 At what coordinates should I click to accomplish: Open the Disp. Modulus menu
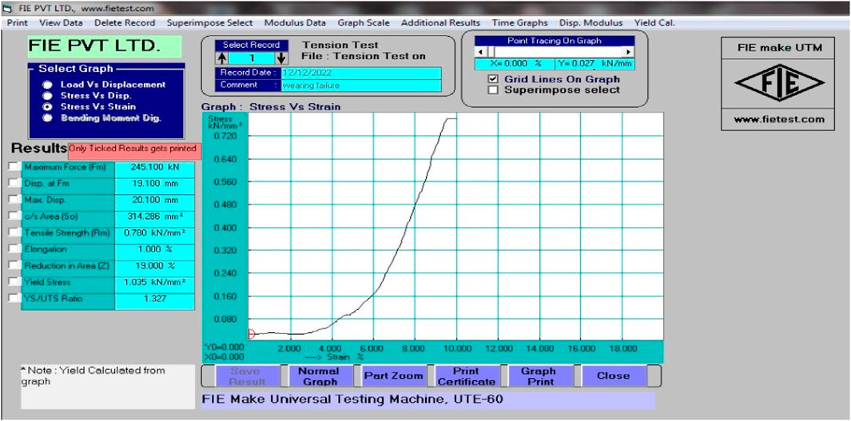[x=591, y=23]
